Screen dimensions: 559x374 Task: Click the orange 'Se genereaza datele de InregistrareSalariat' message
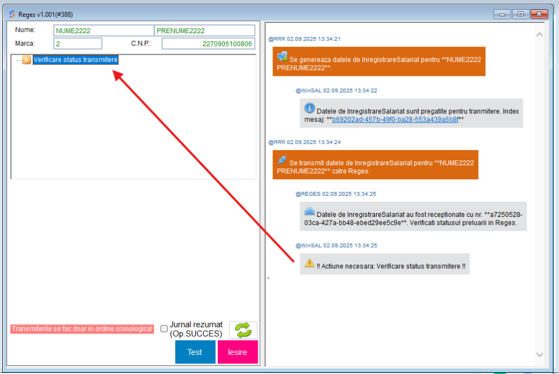pyautogui.click(x=379, y=61)
